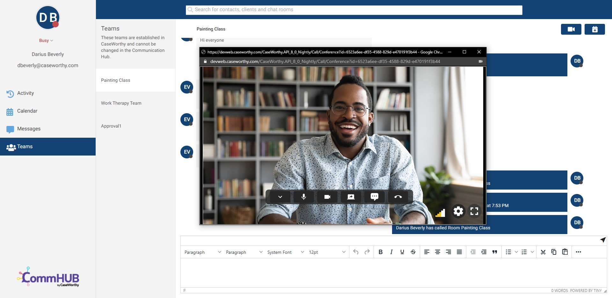Open the Approval1 team
612x298 pixels.
click(111, 126)
